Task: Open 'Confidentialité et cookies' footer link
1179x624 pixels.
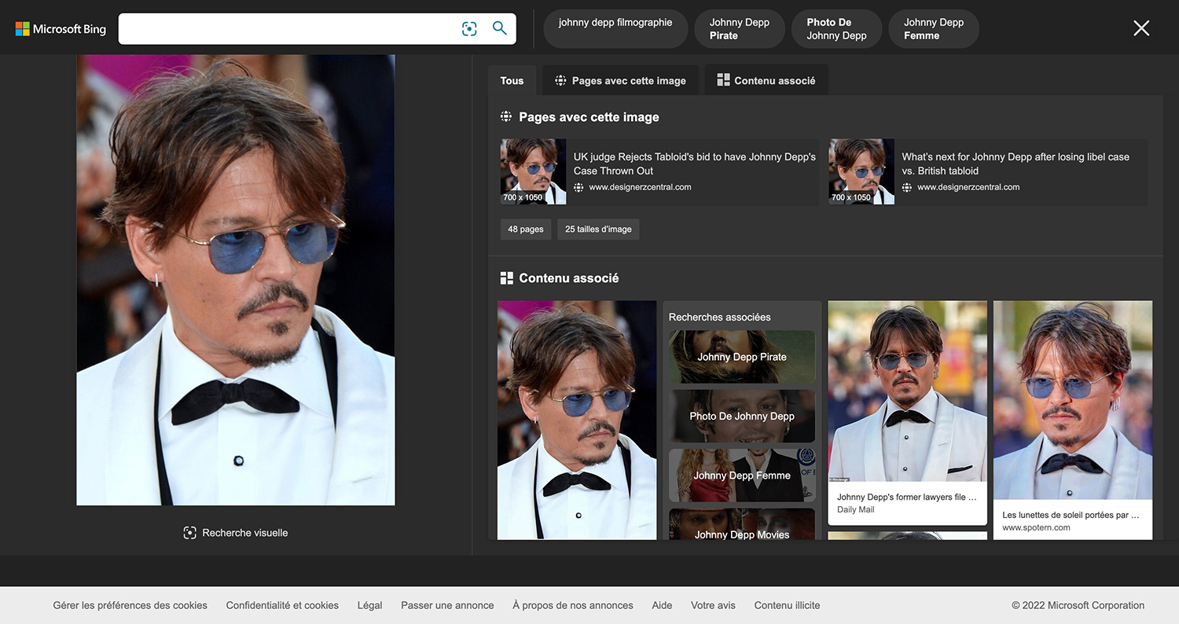Action: [282, 605]
